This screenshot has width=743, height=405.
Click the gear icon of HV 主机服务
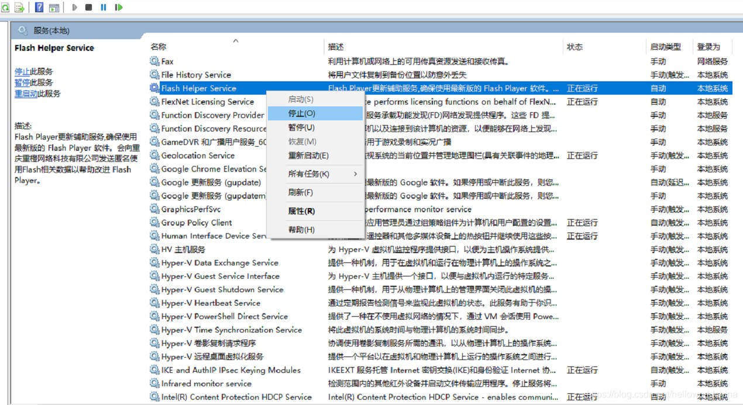point(154,250)
